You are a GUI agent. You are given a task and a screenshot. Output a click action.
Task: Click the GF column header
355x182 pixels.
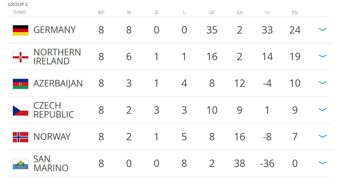point(212,12)
